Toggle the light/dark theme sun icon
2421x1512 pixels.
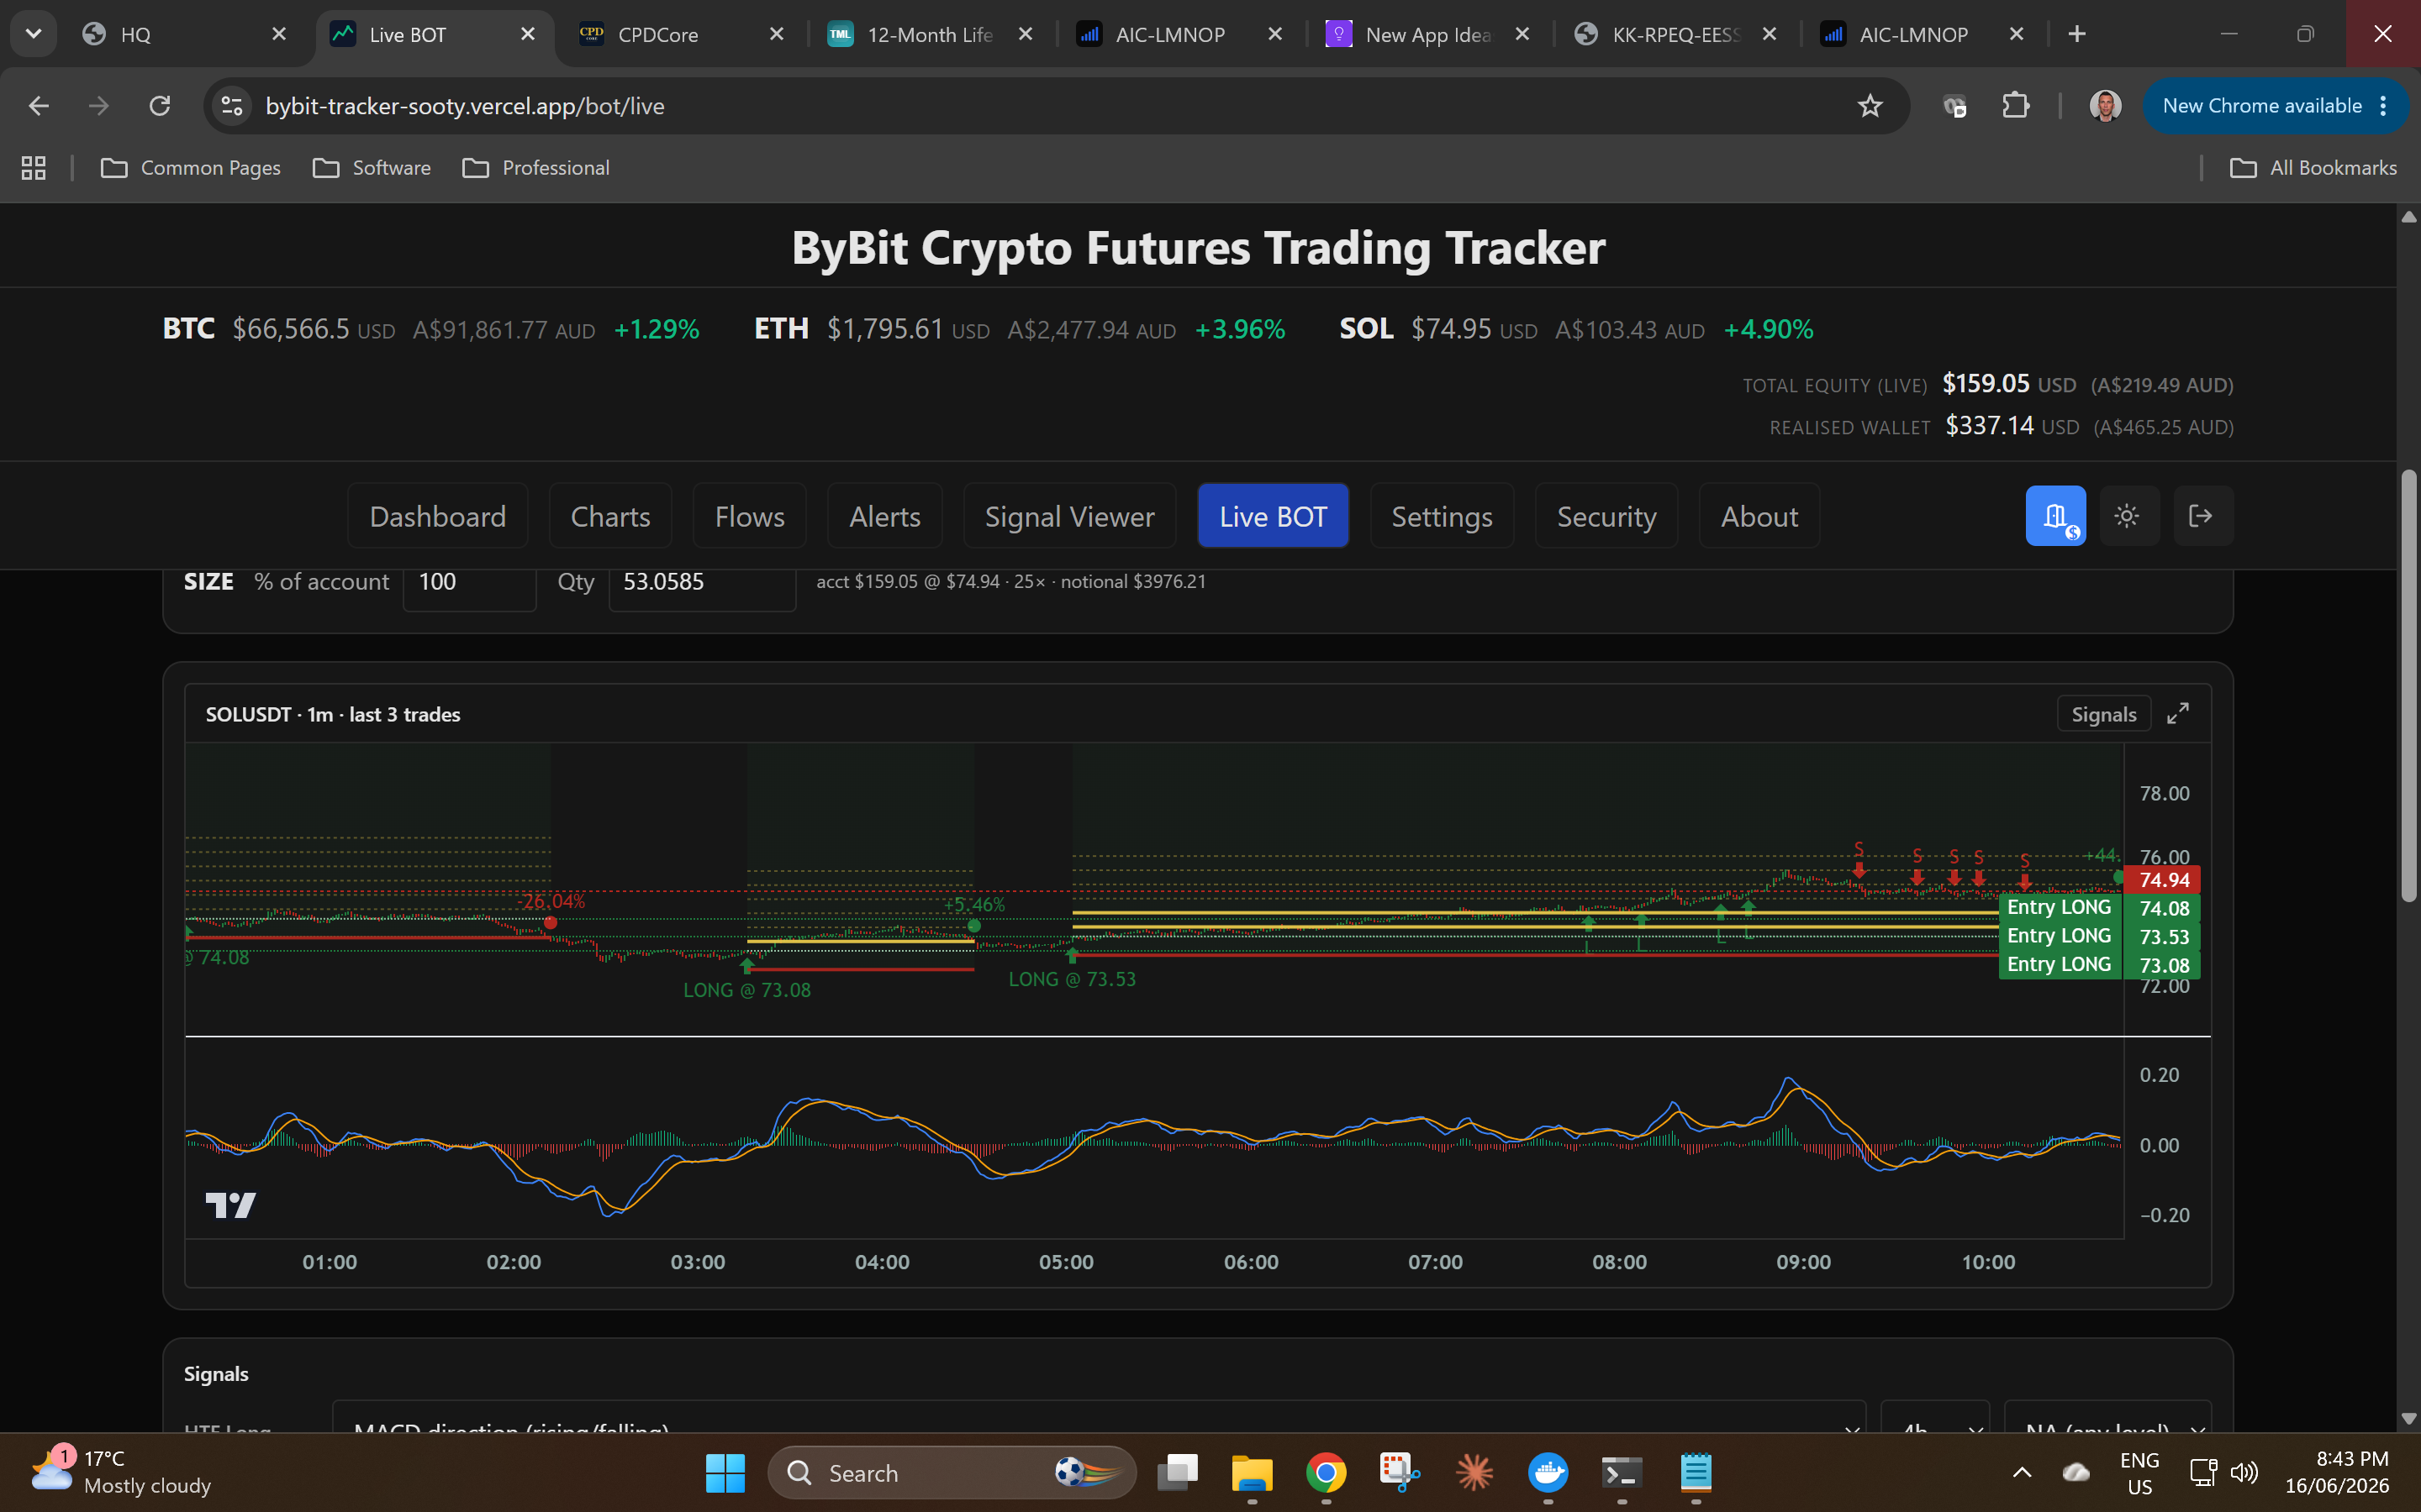[2127, 516]
